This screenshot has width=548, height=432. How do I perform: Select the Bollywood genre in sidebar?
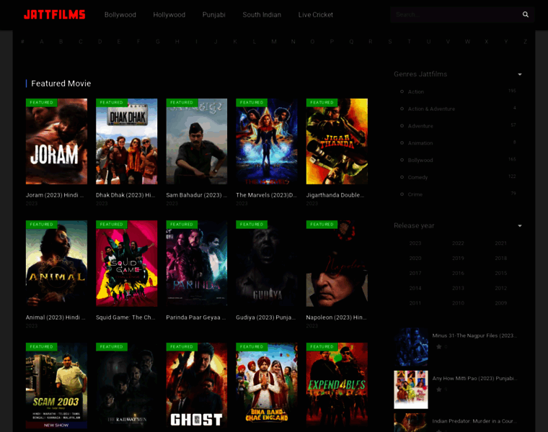420,160
